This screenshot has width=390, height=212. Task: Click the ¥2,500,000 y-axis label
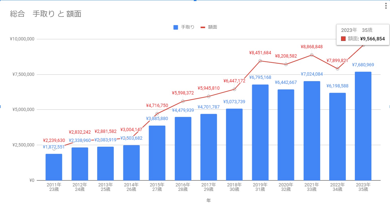point(23,145)
